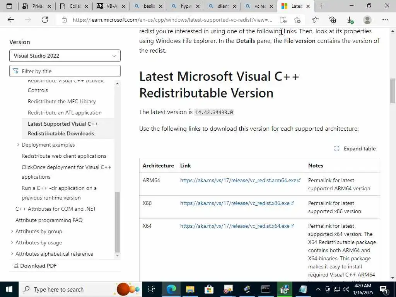The width and height of the screenshot is (396, 297).
Task: Click the taskbar clock showing 4:20 AM
Action: pyautogui.click(x=364, y=289)
